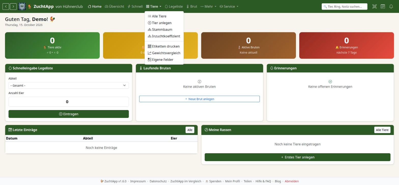Viewport: 399px width, 185px height.
Task: Open ZuchtApp im Vergleich footer link
Action: (x=186, y=181)
